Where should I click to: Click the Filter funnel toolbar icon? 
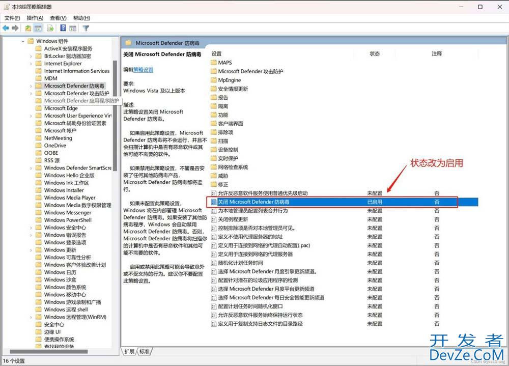(86, 29)
